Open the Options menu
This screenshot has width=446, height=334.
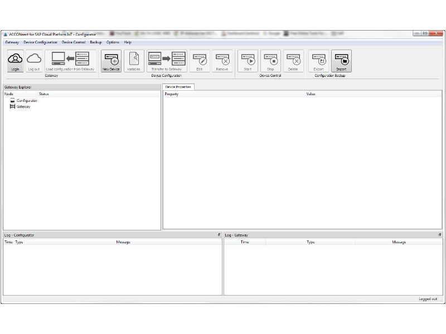point(113,42)
